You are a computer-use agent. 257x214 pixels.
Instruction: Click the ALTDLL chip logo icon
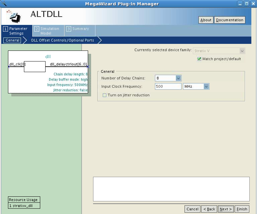(x=14, y=16)
